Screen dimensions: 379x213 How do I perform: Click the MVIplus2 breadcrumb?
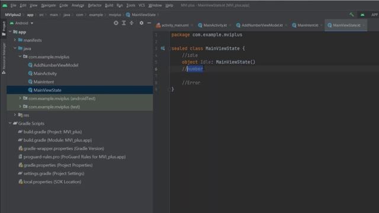(13, 15)
